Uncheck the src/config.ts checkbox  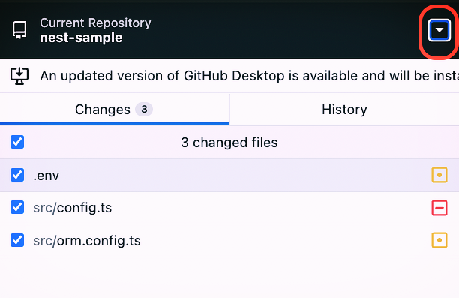coord(17,207)
